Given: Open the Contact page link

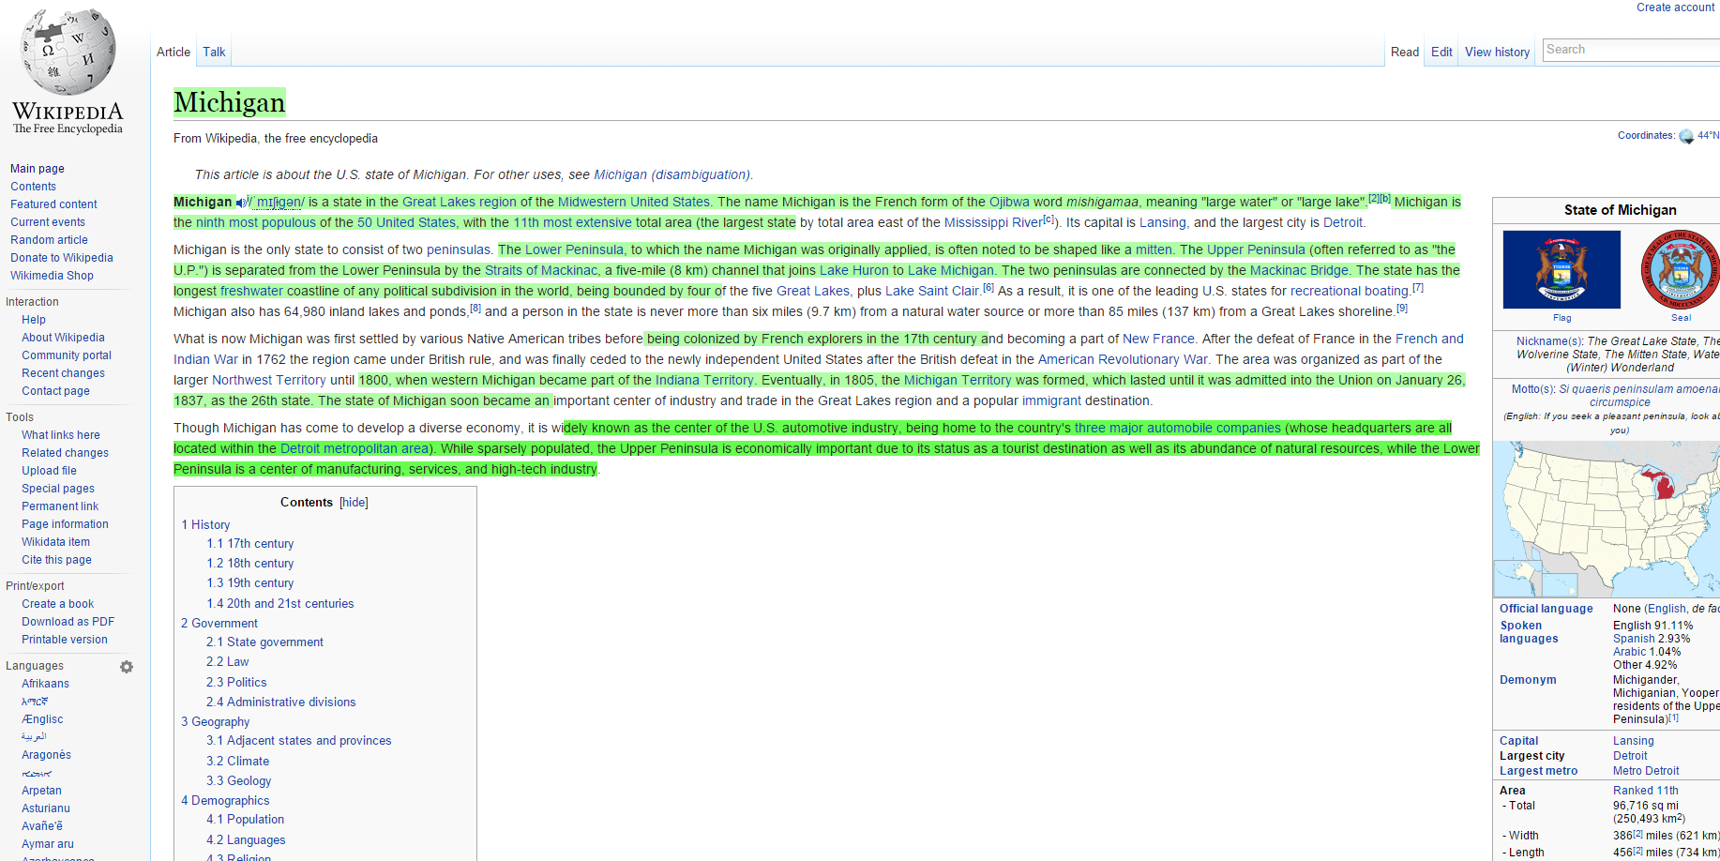Looking at the screenshot, I should 55,391.
